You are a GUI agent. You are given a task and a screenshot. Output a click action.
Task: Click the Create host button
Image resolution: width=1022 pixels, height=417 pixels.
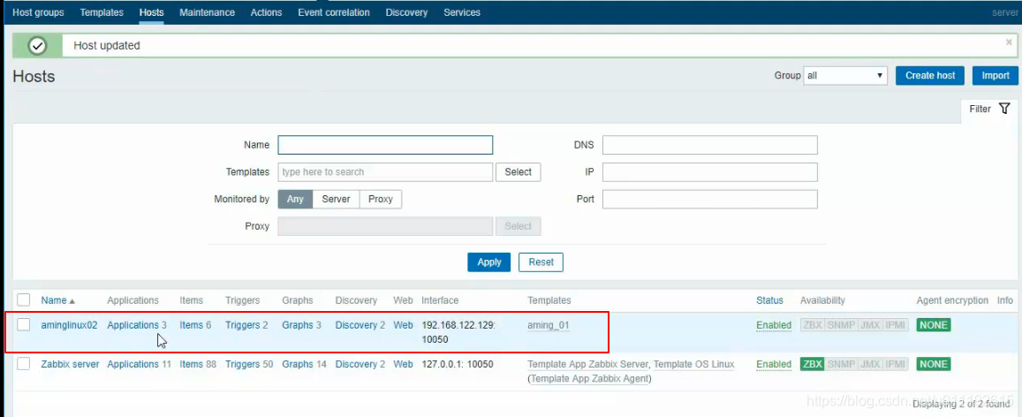point(930,76)
